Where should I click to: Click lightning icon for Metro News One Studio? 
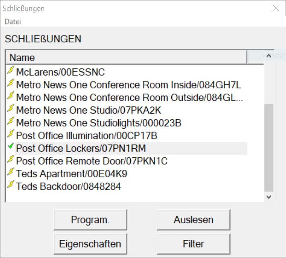coord(11,109)
